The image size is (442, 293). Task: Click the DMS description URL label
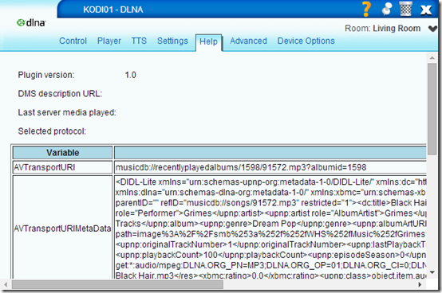pyautogui.click(x=60, y=94)
